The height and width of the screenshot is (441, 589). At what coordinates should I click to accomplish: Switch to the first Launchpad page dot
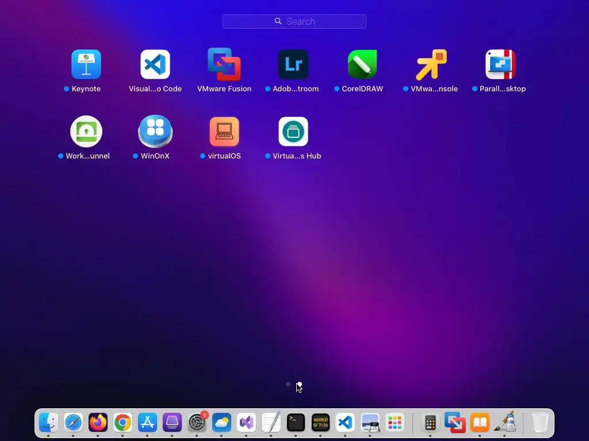(x=288, y=384)
